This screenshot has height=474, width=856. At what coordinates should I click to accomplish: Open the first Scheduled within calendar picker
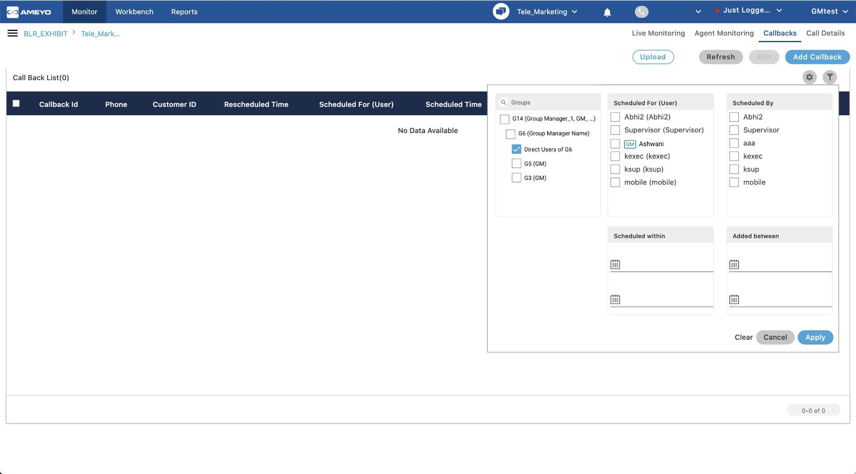pos(615,264)
